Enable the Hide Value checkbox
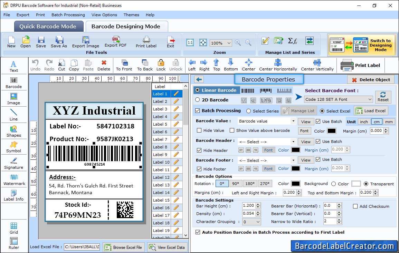399x253 pixels. pos(199,130)
